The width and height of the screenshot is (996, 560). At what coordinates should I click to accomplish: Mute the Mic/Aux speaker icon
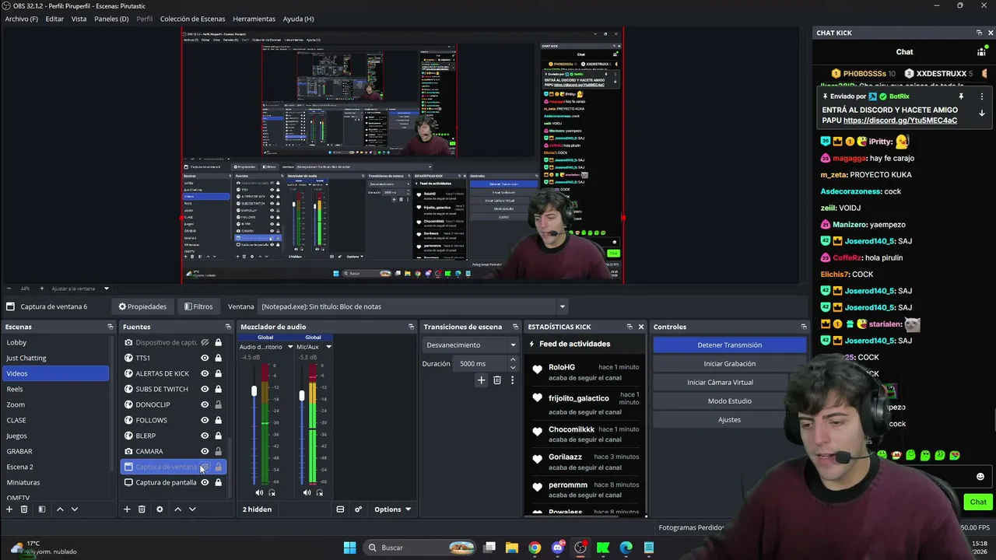(307, 492)
